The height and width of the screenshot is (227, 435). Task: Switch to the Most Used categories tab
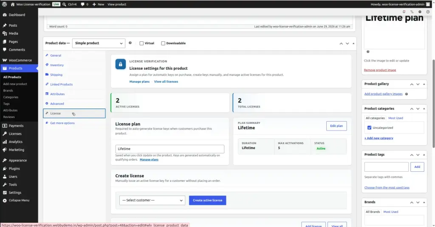[395, 118]
